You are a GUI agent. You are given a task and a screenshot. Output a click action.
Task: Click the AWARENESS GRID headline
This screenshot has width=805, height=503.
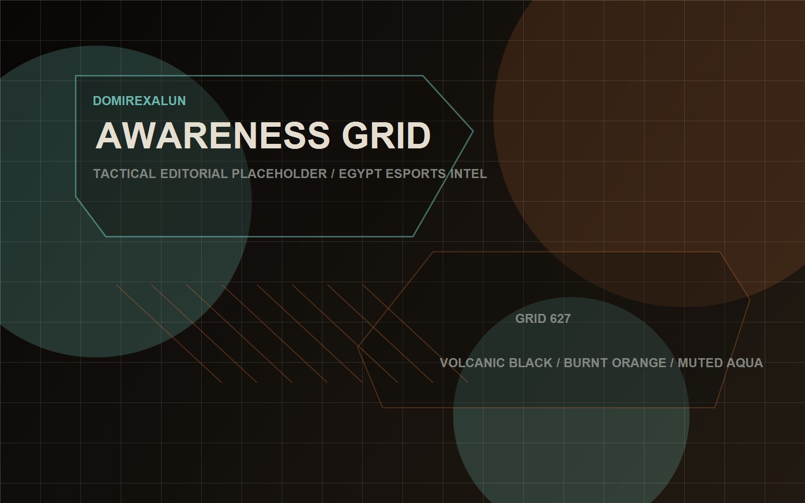tap(263, 135)
